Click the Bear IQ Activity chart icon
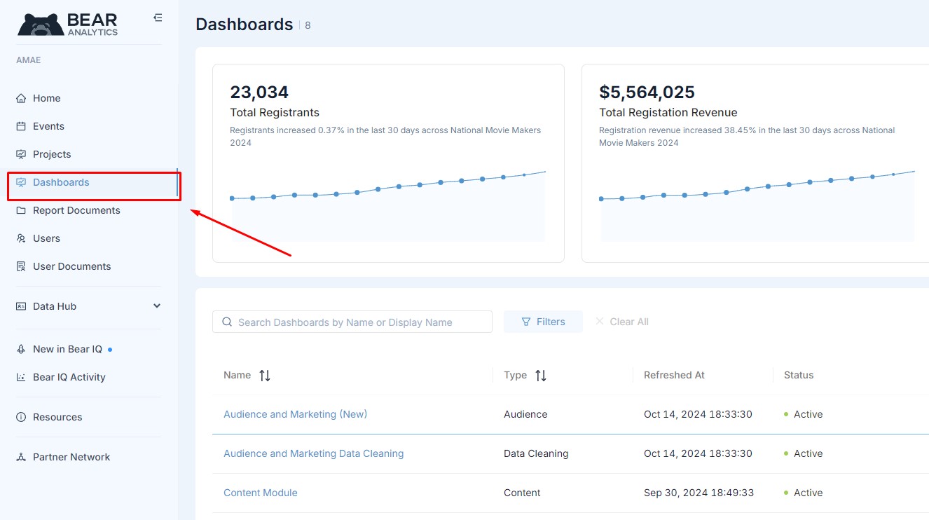 tap(21, 377)
